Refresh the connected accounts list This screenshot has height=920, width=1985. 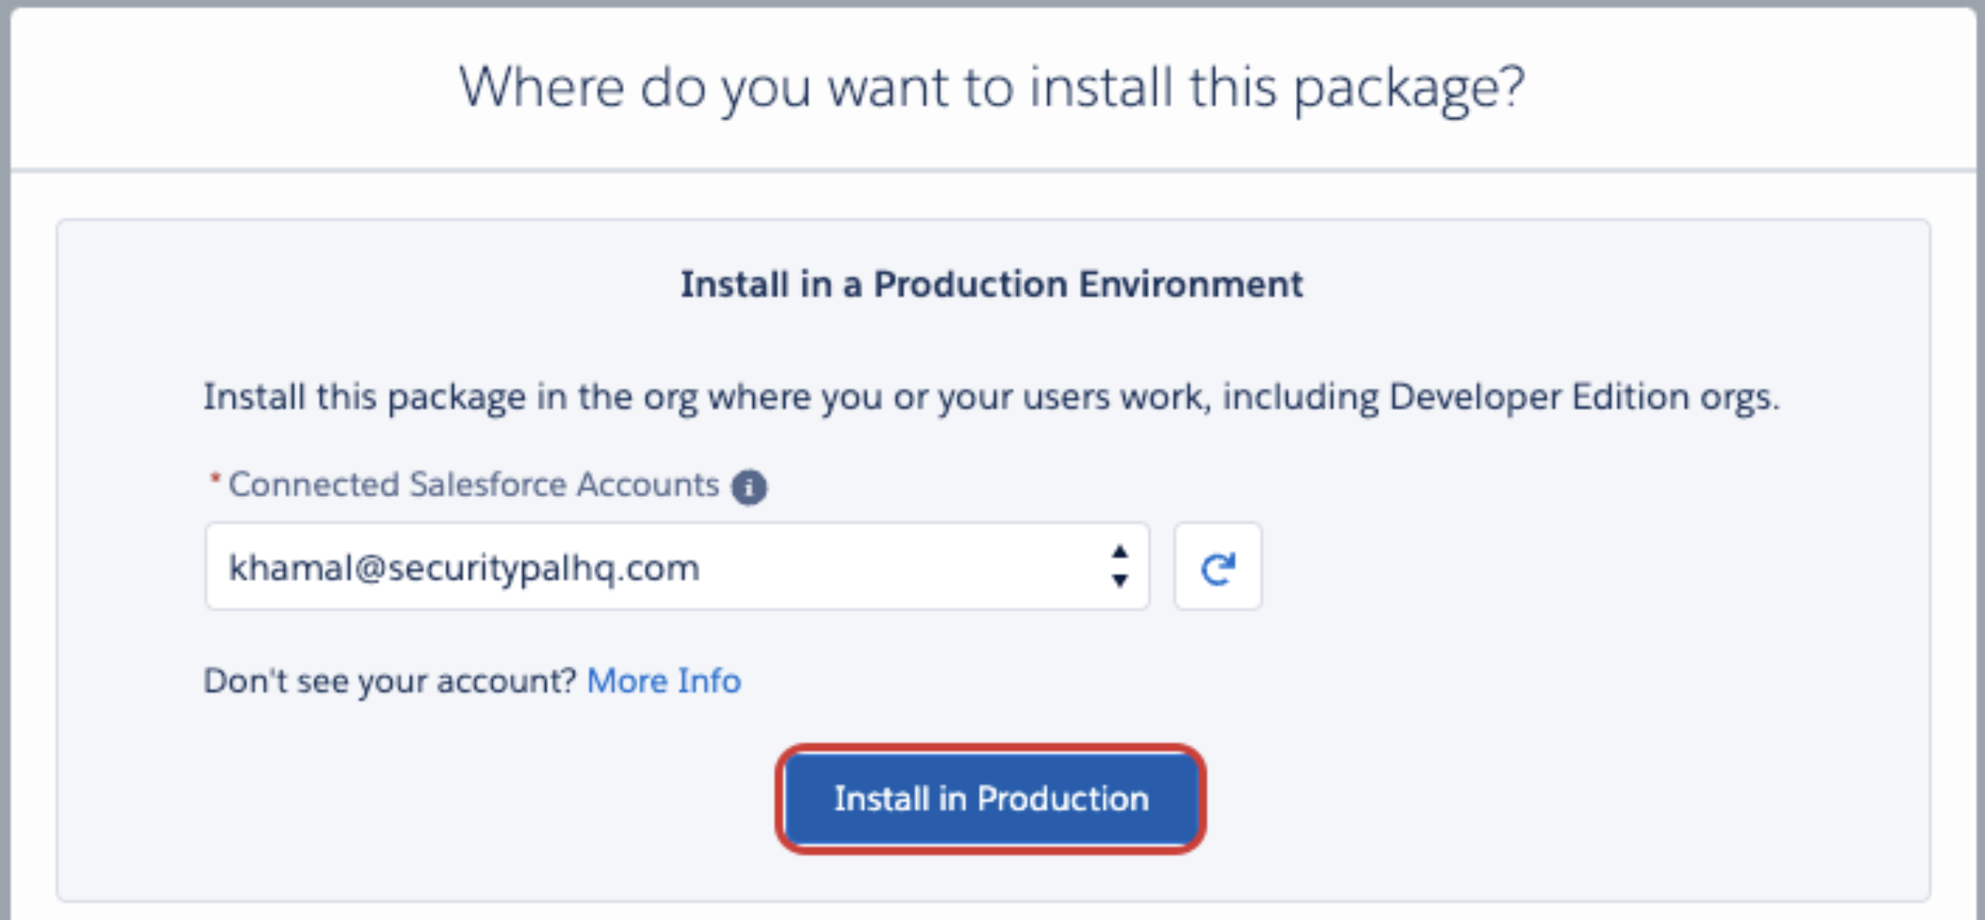coord(1218,567)
